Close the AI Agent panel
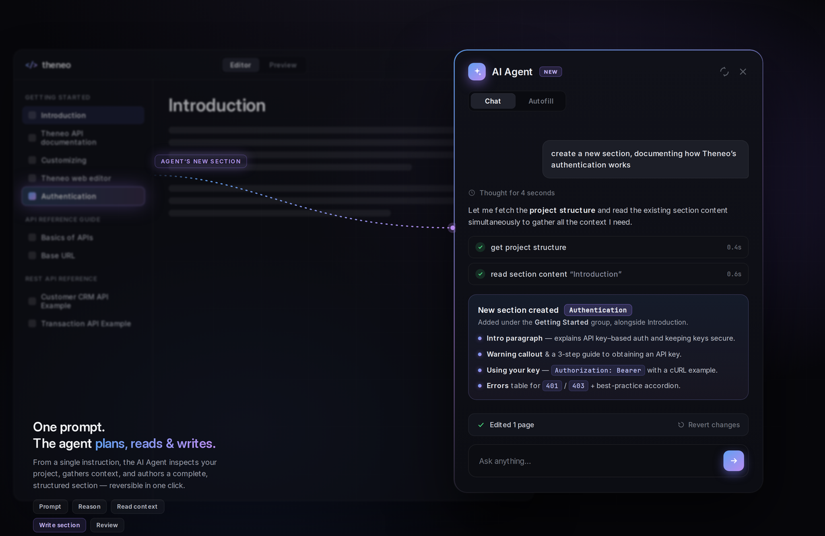The width and height of the screenshot is (825, 536). pyautogui.click(x=743, y=72)
